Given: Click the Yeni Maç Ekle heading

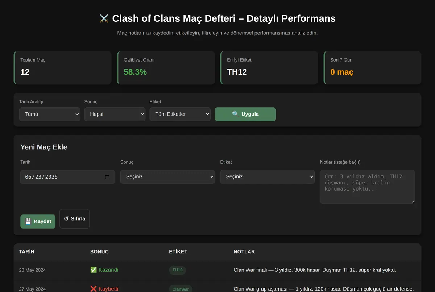Looking at the screenshot, I should click(x=44, y=147).
